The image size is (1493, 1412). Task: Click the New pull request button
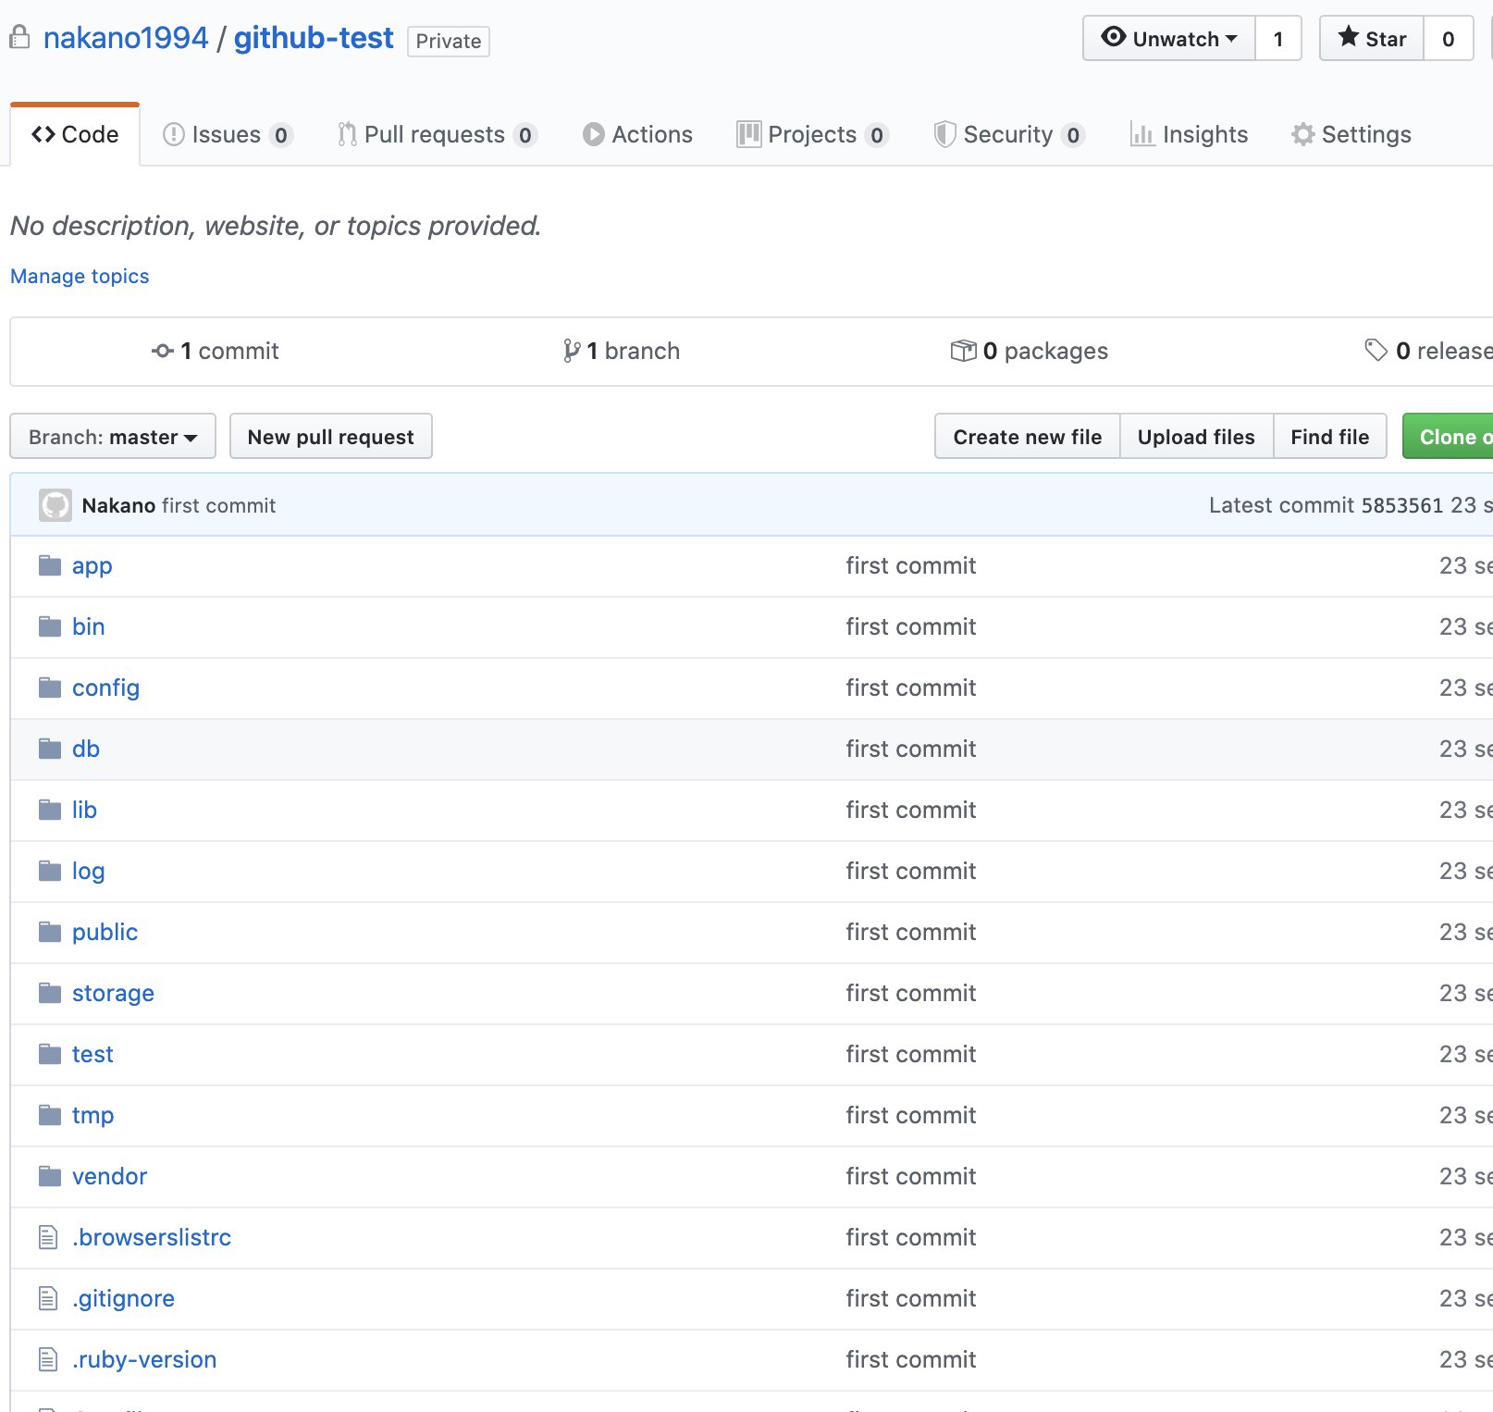(x=331, y=436)
